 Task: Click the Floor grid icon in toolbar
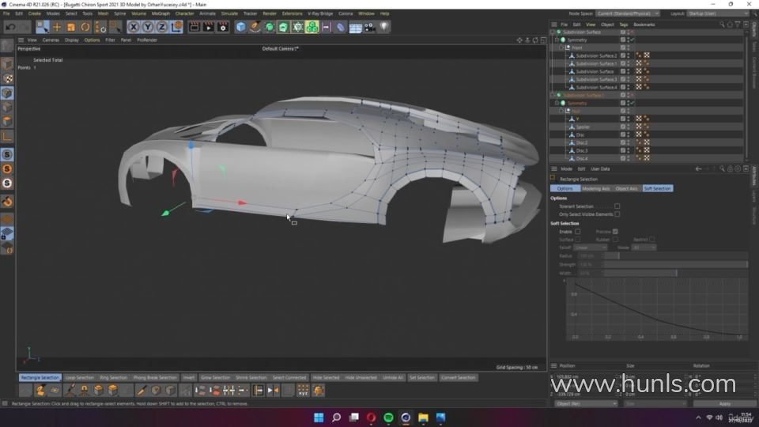pos(355,27)
